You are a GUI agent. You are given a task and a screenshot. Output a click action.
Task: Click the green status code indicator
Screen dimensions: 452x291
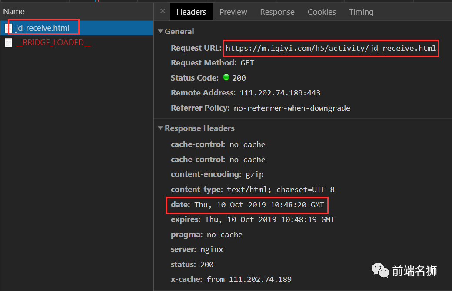coord(226,78)
